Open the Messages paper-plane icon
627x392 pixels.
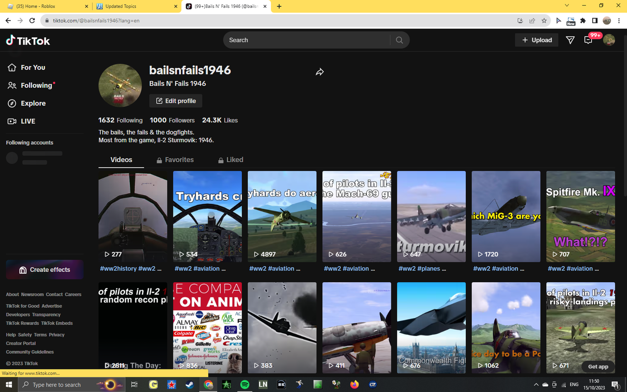coord(570,40)
